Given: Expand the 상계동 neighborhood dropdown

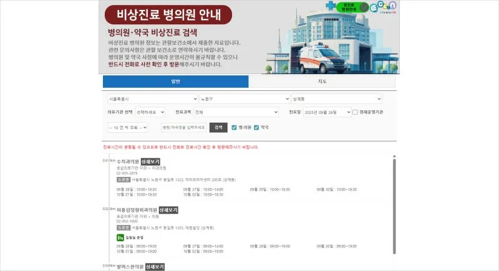Looking at the screenshot, I should [336, 98].
